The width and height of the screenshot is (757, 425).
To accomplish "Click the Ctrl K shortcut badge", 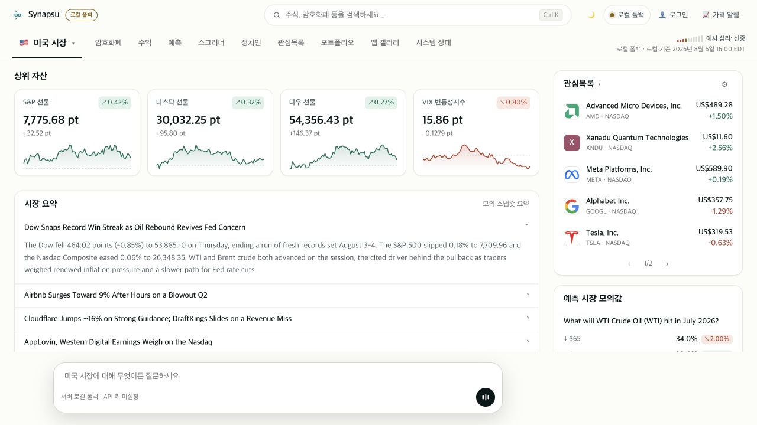I will (x=551, y=15).
